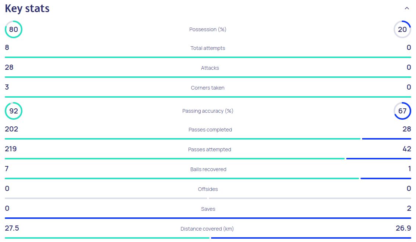The image size is (416, 242).
Task: Click the Passing accuracy (%) label
Action: tap(208, 111)
